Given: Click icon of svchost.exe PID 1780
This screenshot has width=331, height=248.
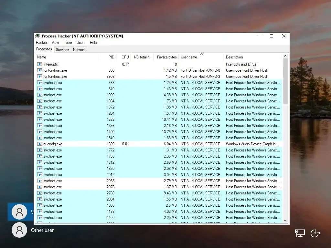Looking at the screenshot, I should click(x=40, y=156).
